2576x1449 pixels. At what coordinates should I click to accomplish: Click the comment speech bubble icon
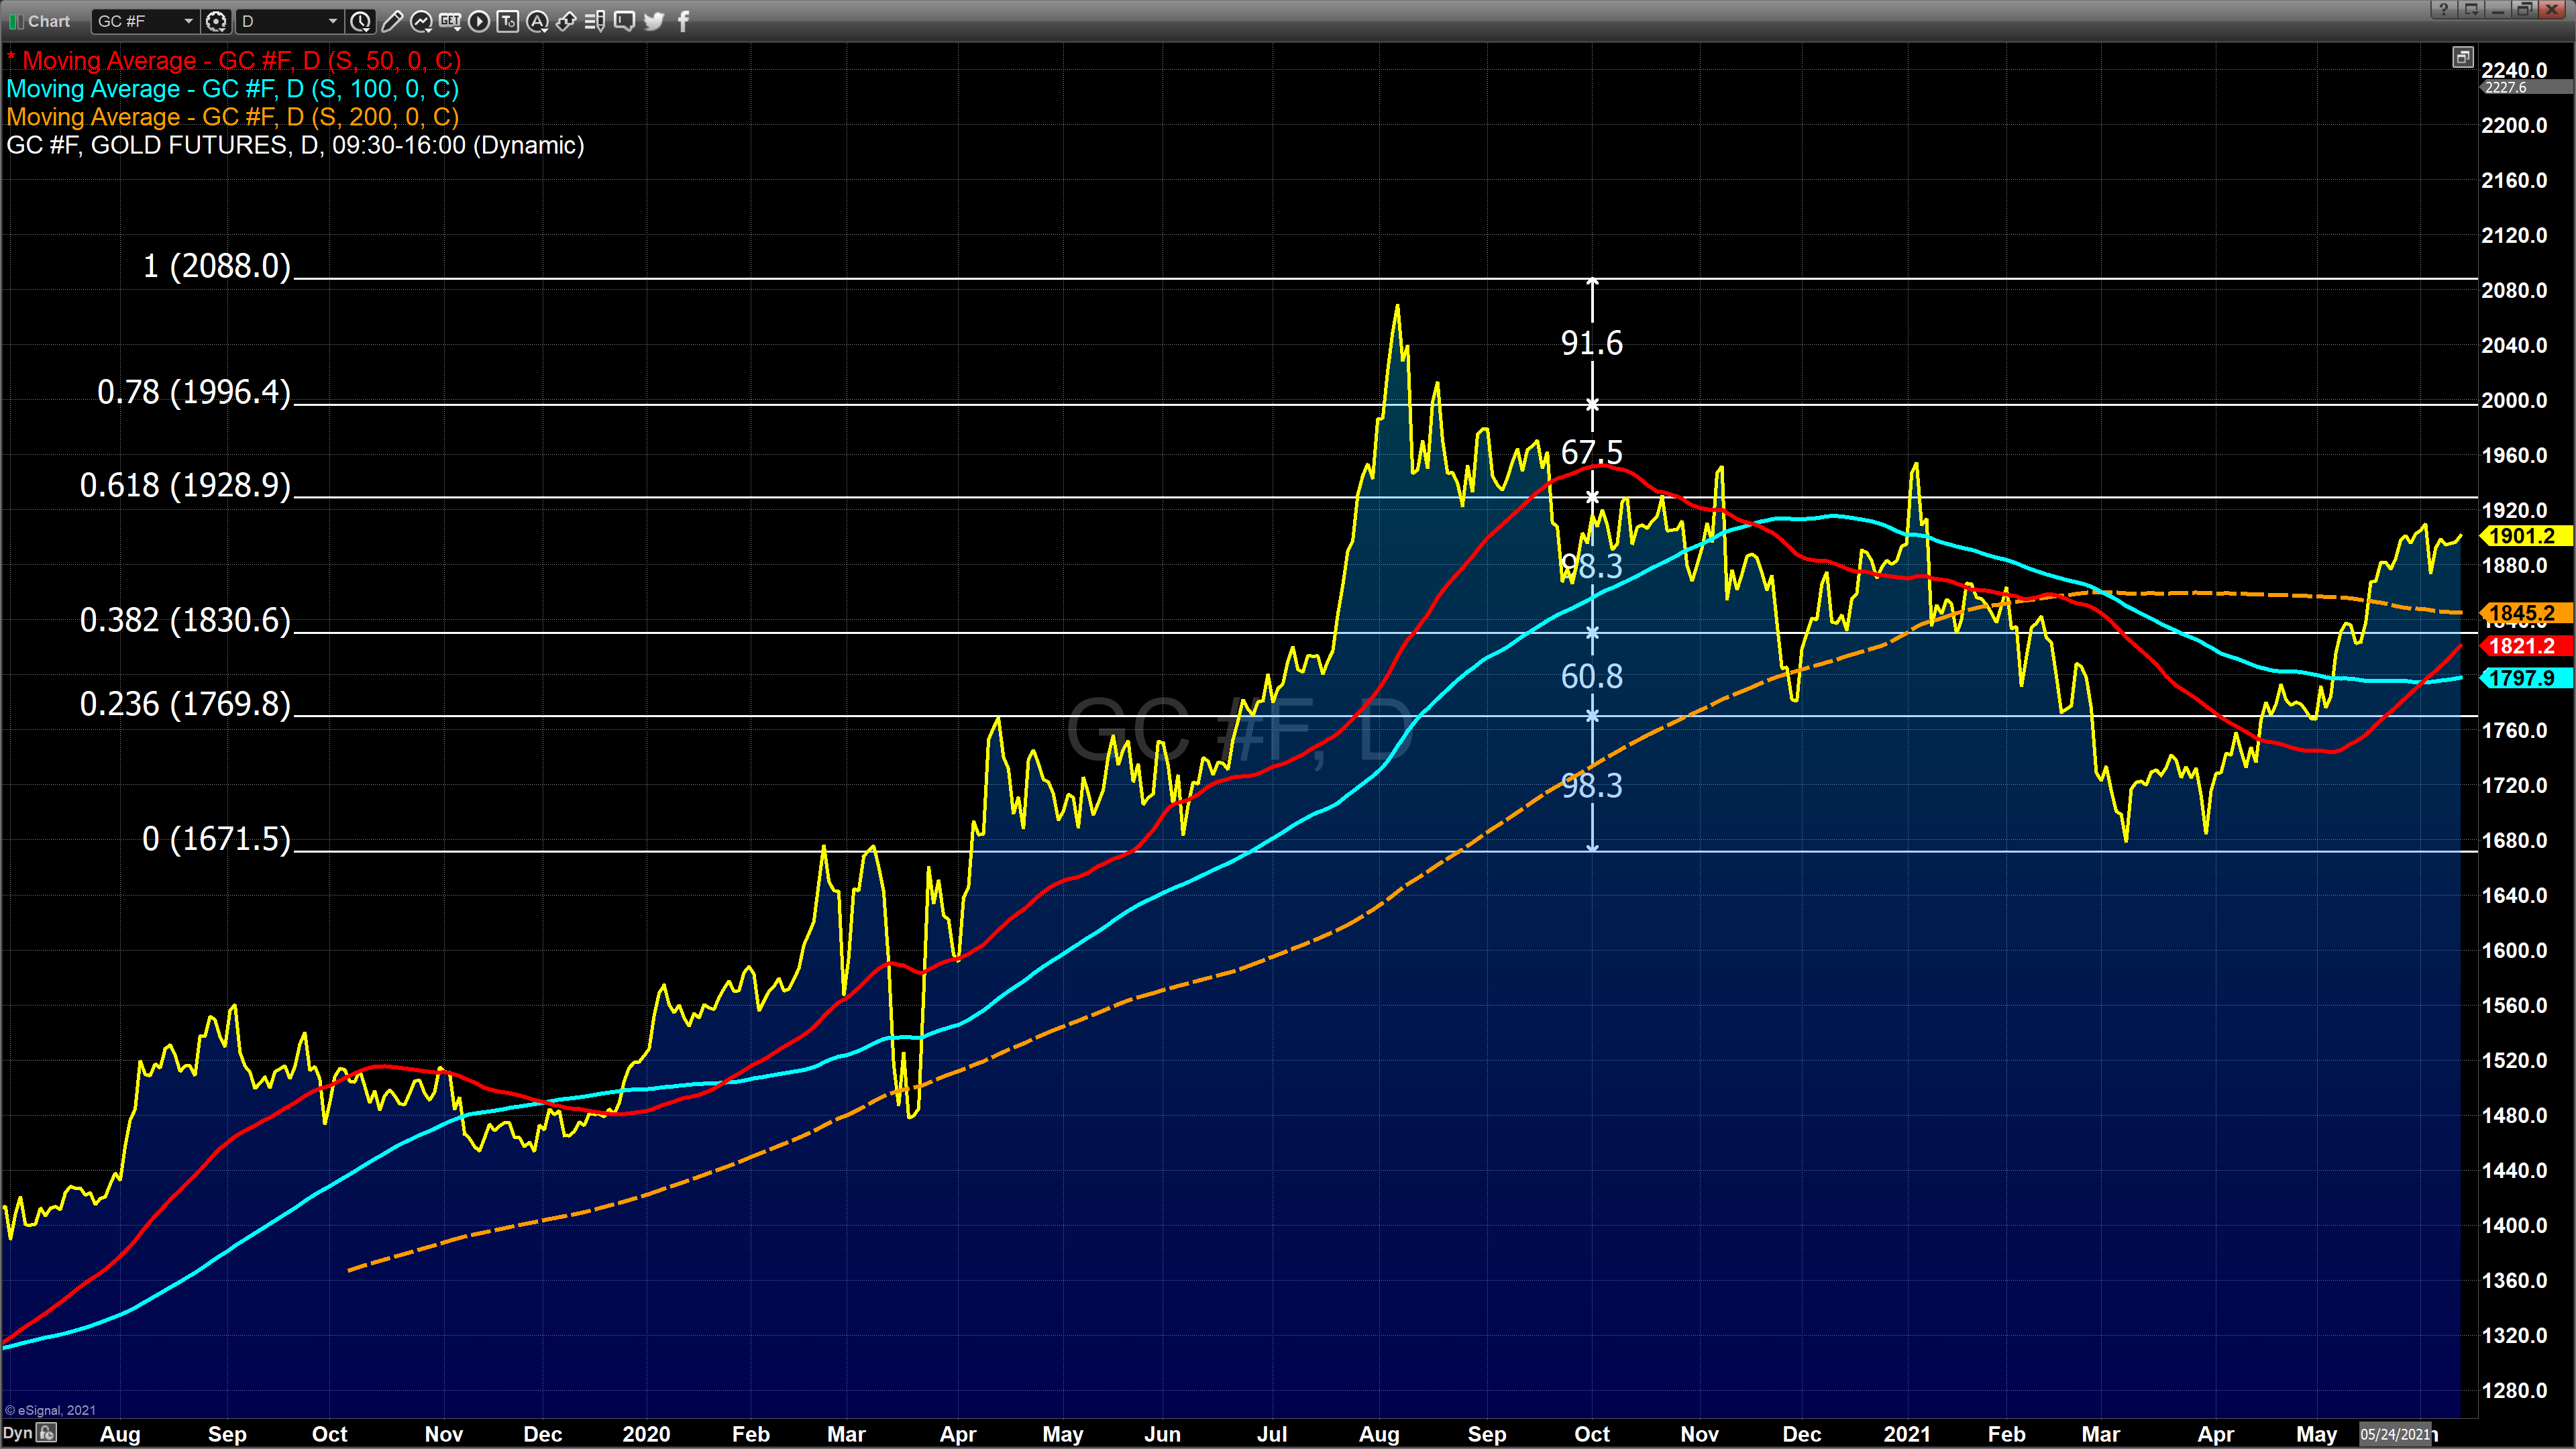tap(624, 21)
